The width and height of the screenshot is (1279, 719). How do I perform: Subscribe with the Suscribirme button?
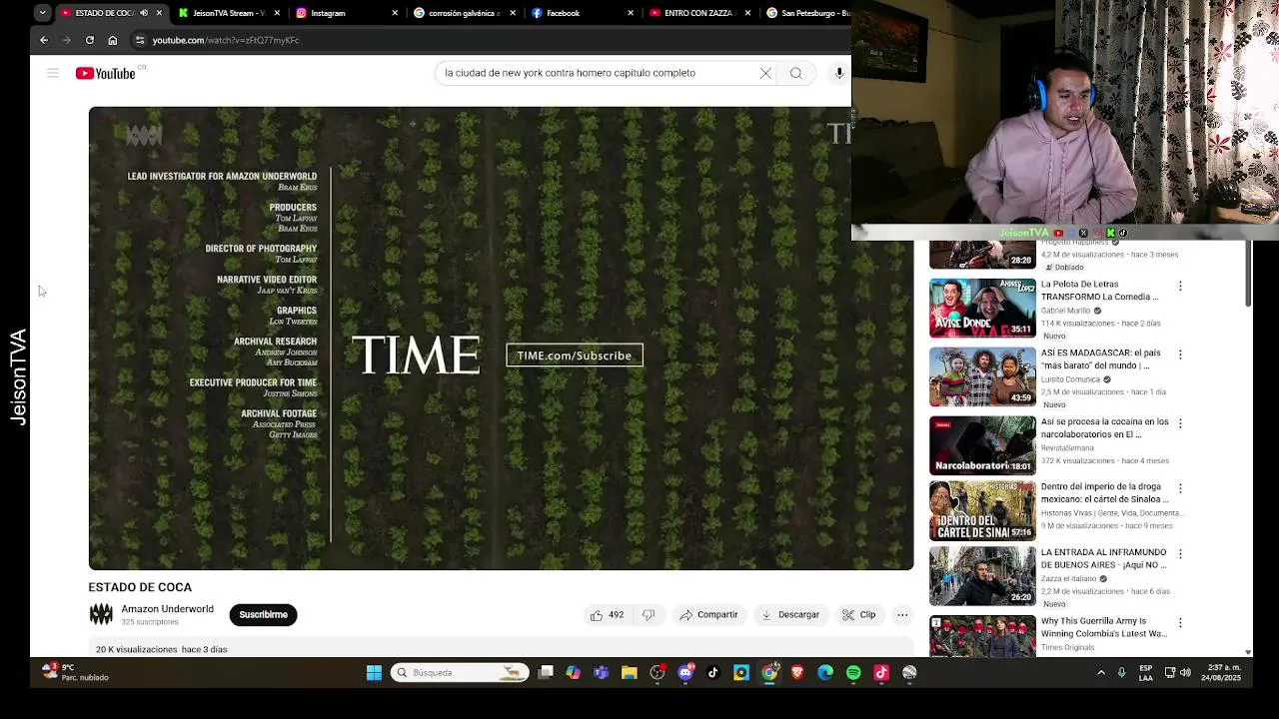click(263, 615)
